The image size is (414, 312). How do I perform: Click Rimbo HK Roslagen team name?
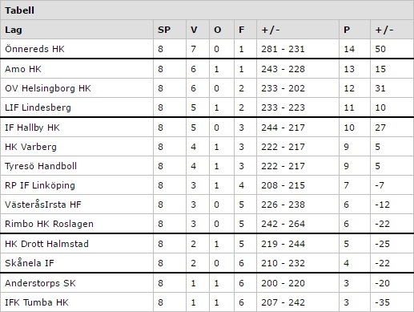click(49, 224)
